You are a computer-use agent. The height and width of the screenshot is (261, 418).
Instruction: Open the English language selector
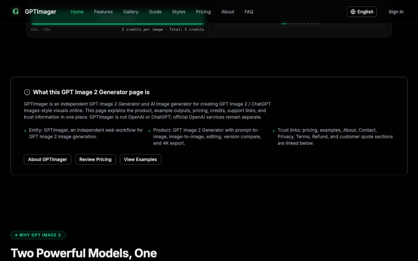362,12
